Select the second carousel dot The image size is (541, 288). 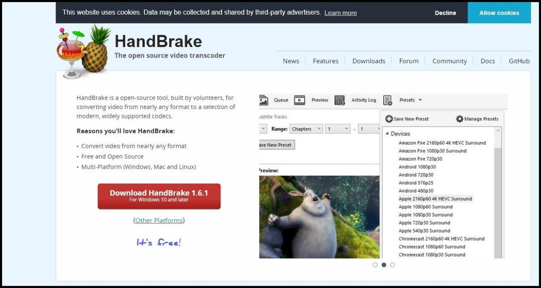click(x=384, y=265)
